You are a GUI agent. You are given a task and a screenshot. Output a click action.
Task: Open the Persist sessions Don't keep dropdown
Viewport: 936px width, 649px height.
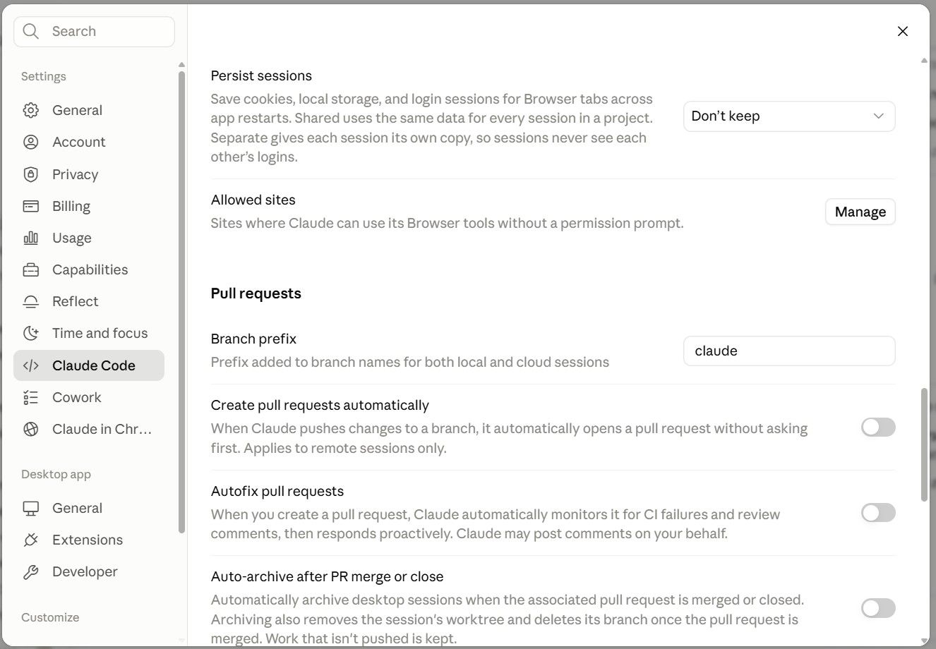(x=789, y=116)
